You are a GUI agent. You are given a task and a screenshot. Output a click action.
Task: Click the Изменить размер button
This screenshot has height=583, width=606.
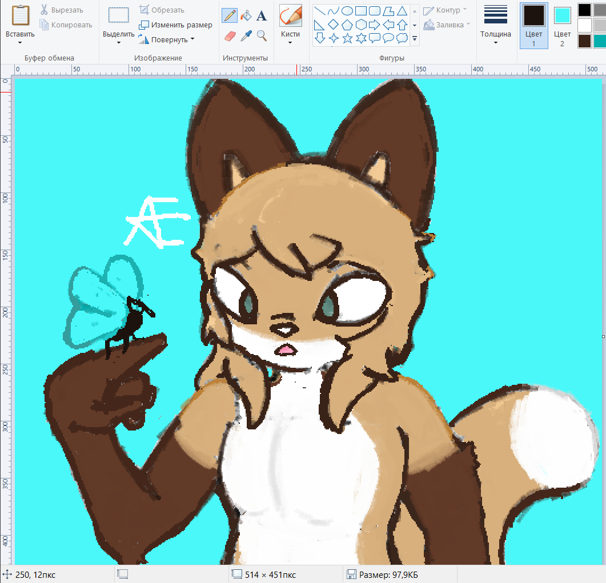coord(176,25)
